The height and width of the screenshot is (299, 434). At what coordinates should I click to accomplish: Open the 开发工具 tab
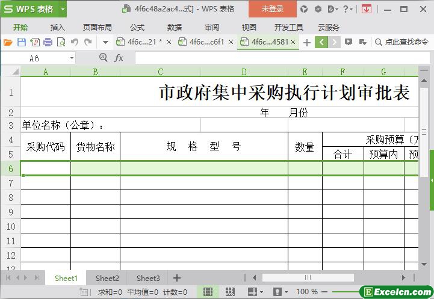(x=289, y=28)
